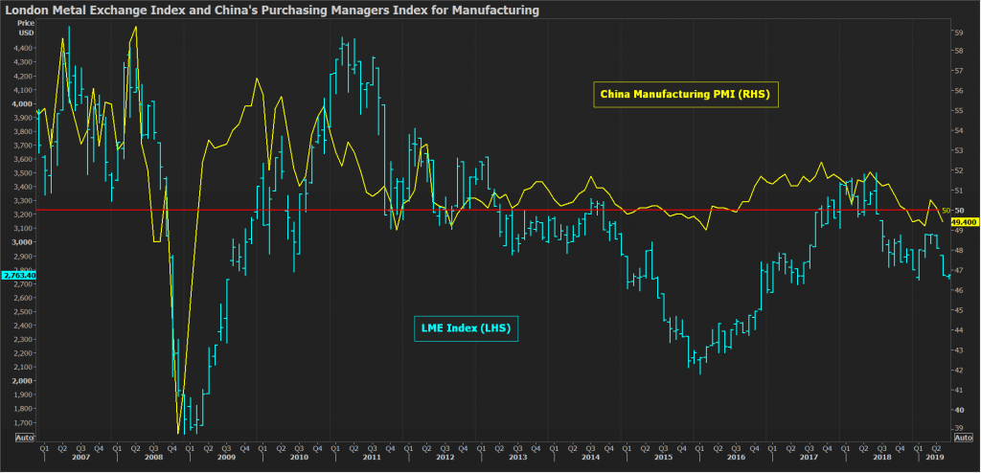
Task: Click the Auto button on left price axis
Action: [x=26, y=437]
